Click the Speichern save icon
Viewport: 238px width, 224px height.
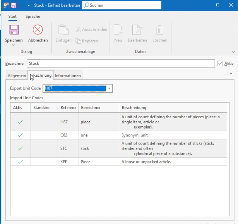(14, 30)
